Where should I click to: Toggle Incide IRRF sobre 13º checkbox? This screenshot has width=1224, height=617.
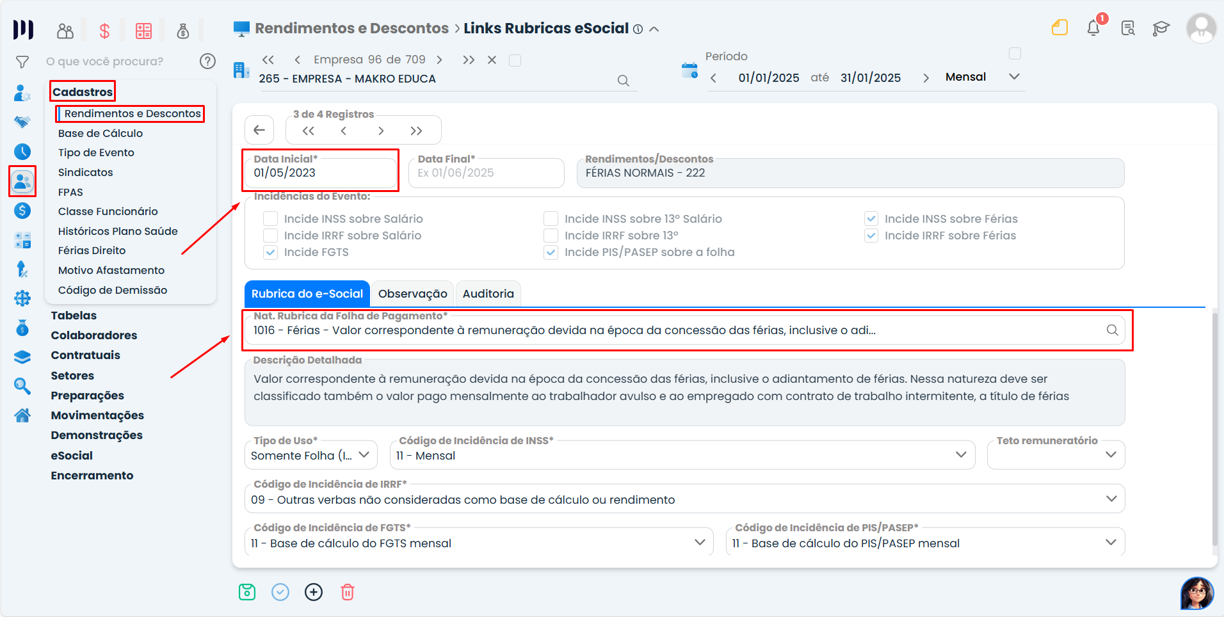tap(551, 236)
